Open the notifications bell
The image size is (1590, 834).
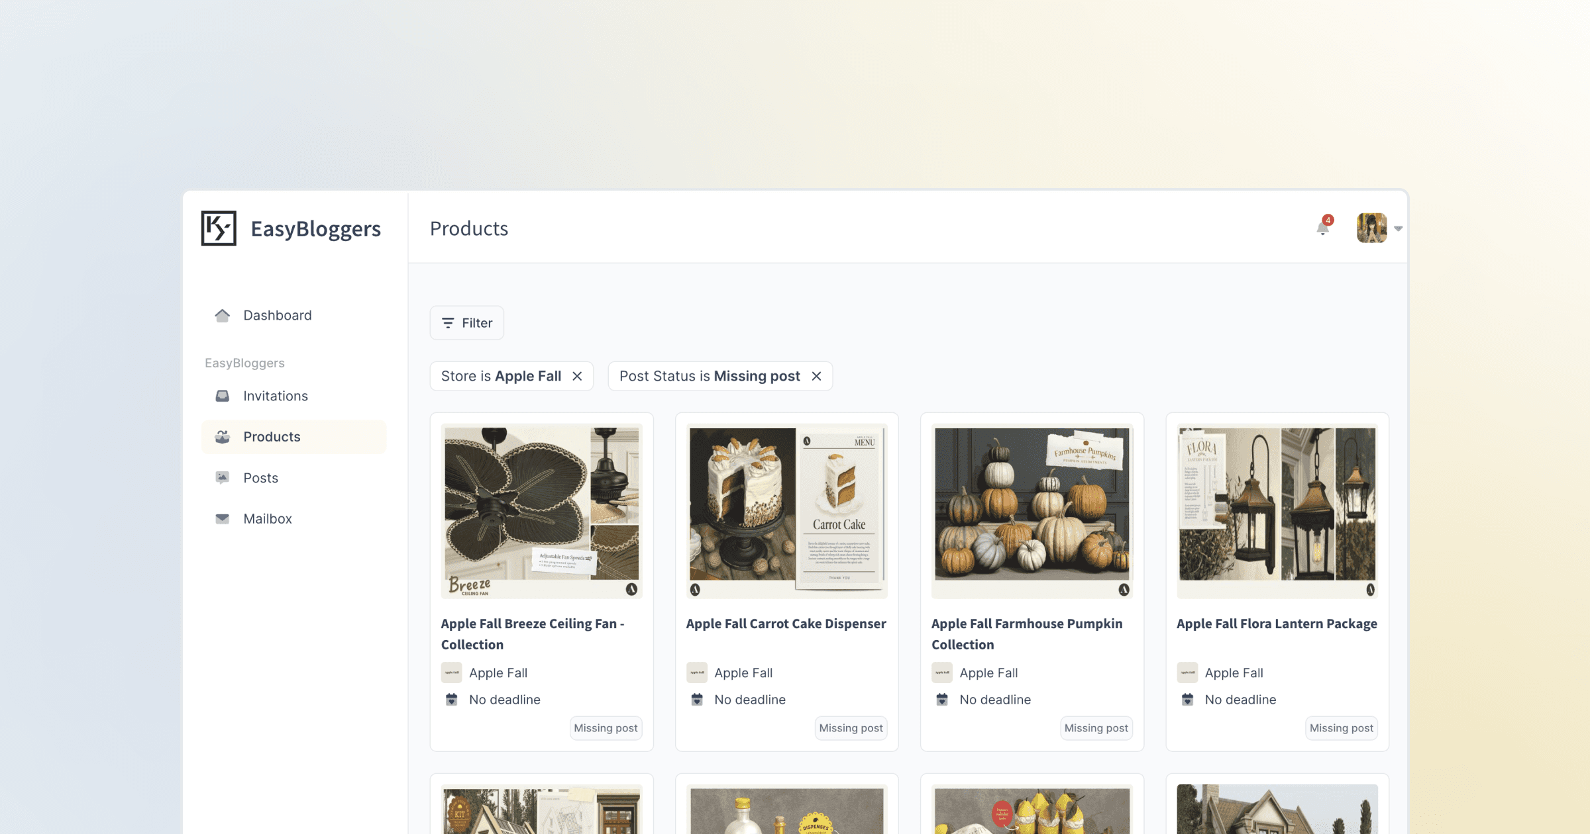click(1322, 228)
